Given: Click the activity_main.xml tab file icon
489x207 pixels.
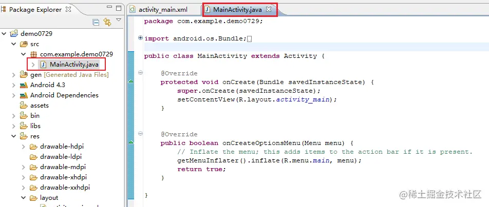Looking at the screenshot, I should (x=133, y=10).
